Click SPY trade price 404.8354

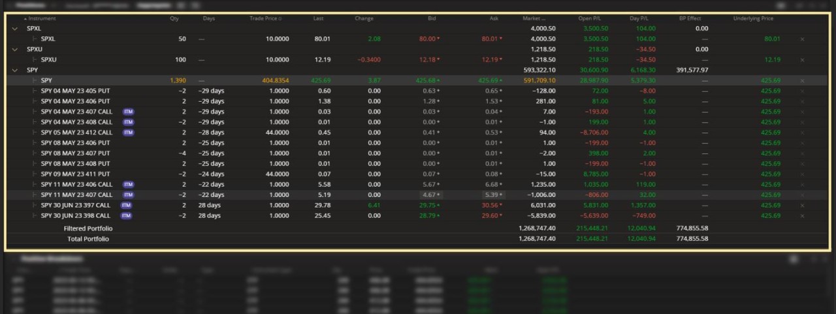[x=275, y=80]
